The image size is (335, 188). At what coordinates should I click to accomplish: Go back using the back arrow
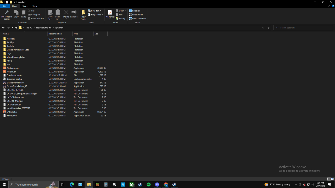point(3,28)
